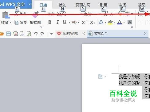
Task: Open clipboard group dialog launcher
Action: tap(41, 27)
